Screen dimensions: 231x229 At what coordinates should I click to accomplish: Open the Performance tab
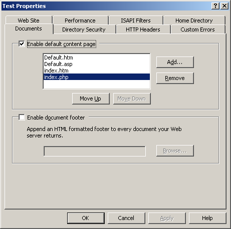pos(80,20)
